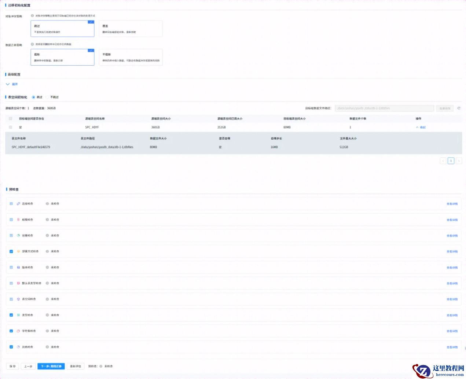Click the info icon beside 数据迁移策略 hint
The height and width of the screenshot is (379, 466).
(32, 44)
